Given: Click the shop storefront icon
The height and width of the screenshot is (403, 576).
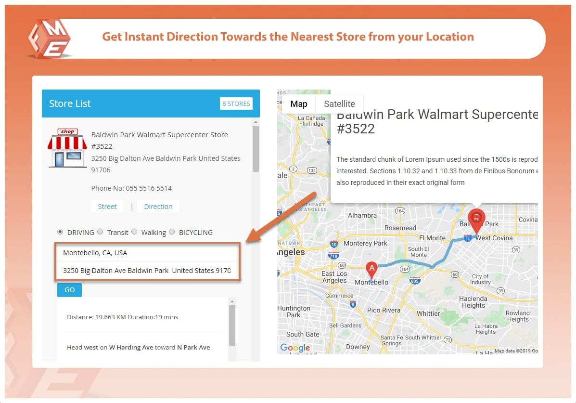Looking at the screenshot, I should pos(67,148).
